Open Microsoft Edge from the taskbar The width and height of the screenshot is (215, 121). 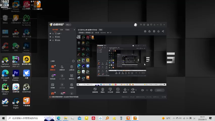pos(59,118)
